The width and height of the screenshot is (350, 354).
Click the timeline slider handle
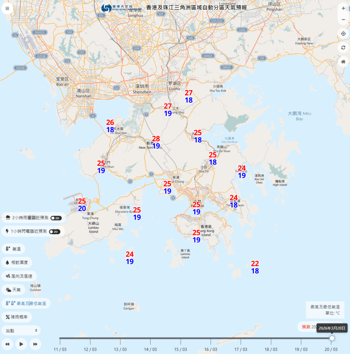point(332,338)
